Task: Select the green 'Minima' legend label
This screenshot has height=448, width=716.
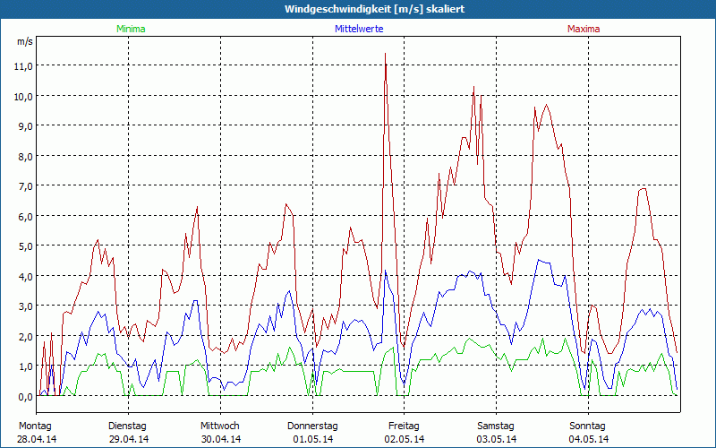Action: (x=131, y=29)
